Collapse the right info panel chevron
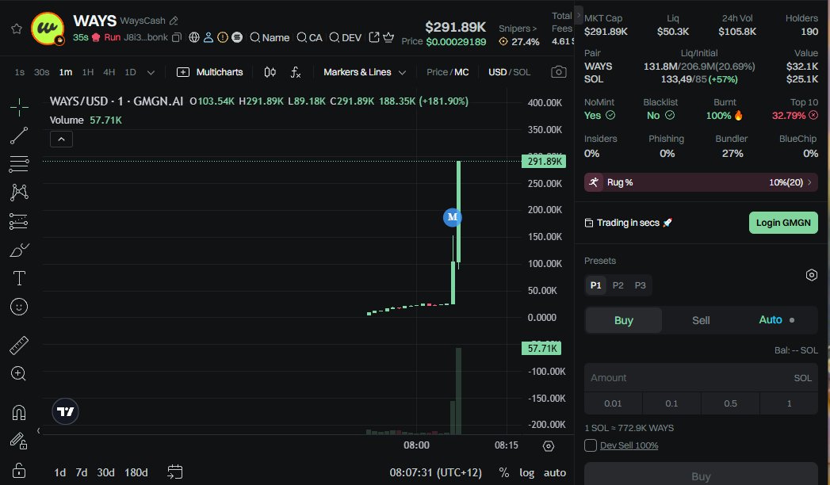This screenshot has width=830, height=485. pyautogui.click(x=579, y=14)
